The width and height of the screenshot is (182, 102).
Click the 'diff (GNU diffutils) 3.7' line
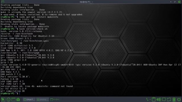coord(17,46)
